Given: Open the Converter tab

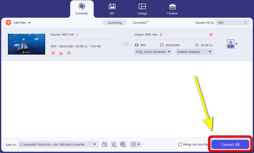Looking at the screenshot, I should [82, 9].
